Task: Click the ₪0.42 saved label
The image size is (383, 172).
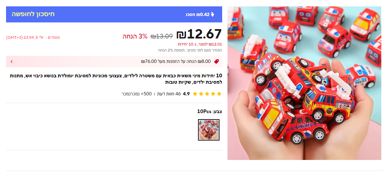Action: pyautogui.click(x=198, y=14)
